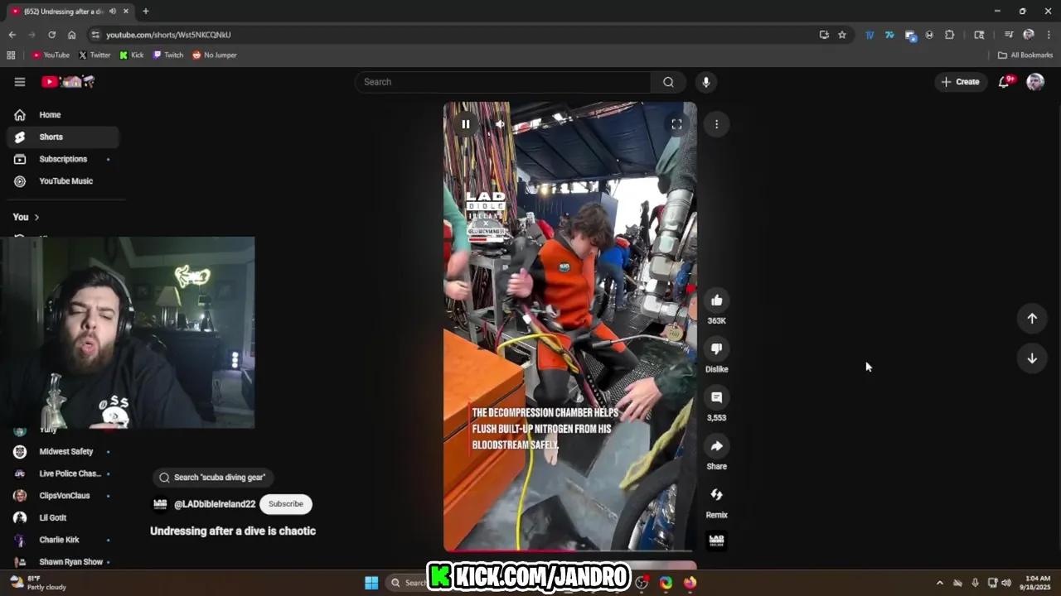1061x596 pixels.
Task: Open Chrome three-dot menu
Action: point(1049,35)
